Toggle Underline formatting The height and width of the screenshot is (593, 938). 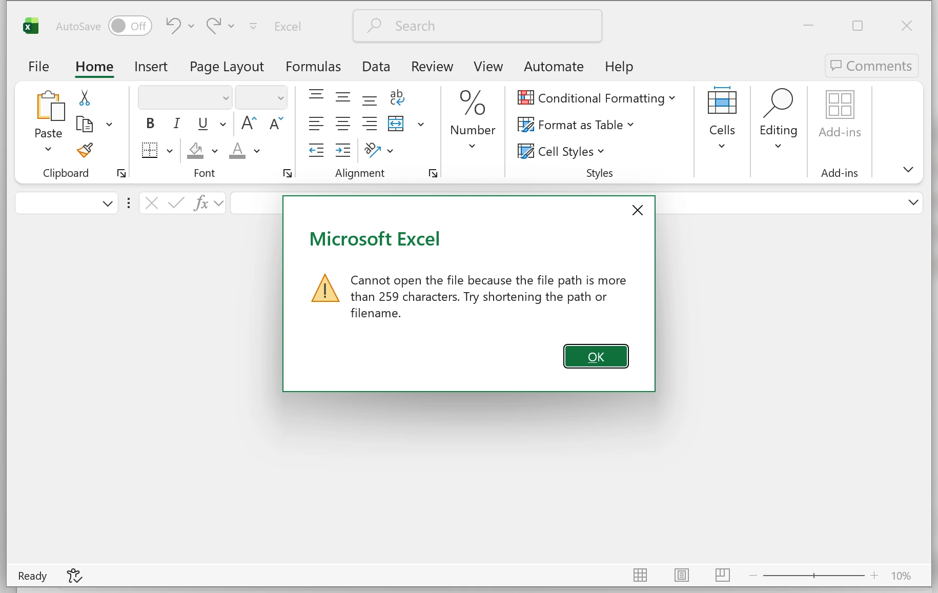click(x=203, y=124)
